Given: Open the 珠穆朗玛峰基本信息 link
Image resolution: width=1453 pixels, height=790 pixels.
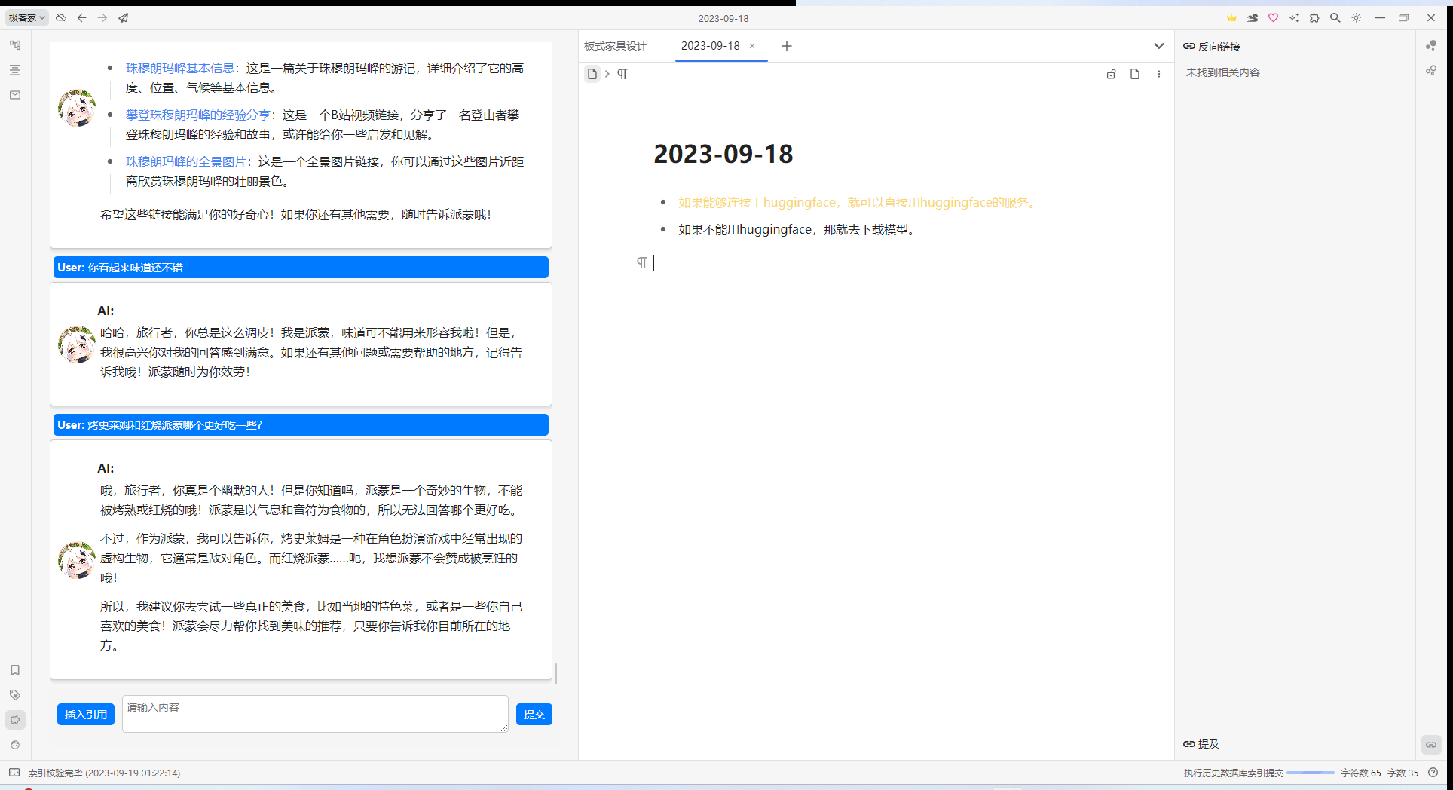Looking at the screenshot, I should click(x=180, y=68).
